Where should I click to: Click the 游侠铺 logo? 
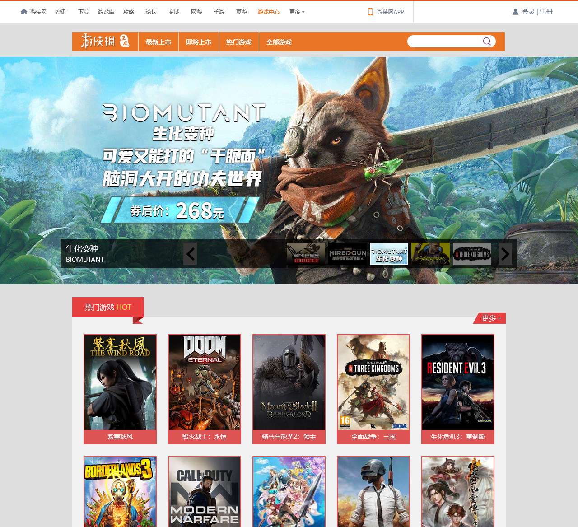(x=105, y=42)
